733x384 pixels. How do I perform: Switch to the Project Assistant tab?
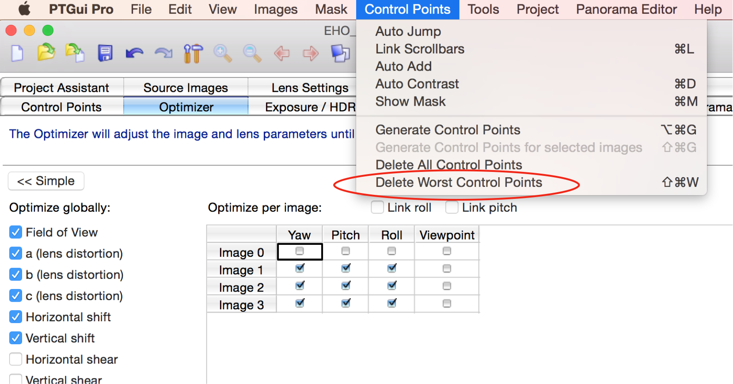point(62,87)
